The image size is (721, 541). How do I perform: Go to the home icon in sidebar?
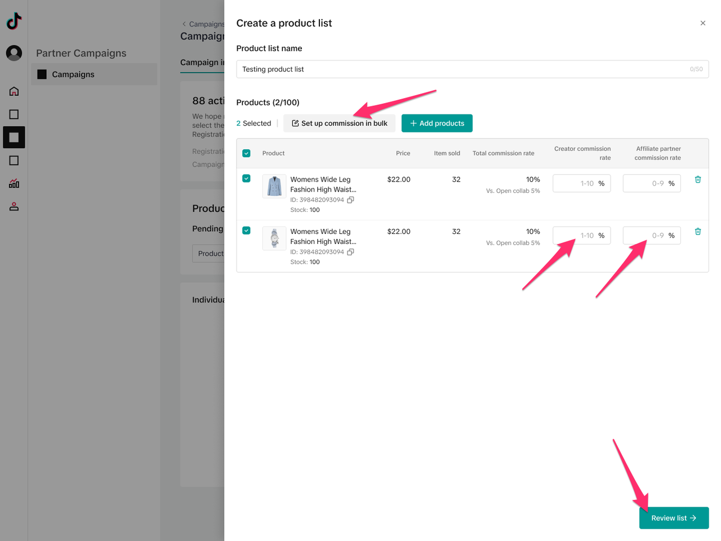pos(14,91)
